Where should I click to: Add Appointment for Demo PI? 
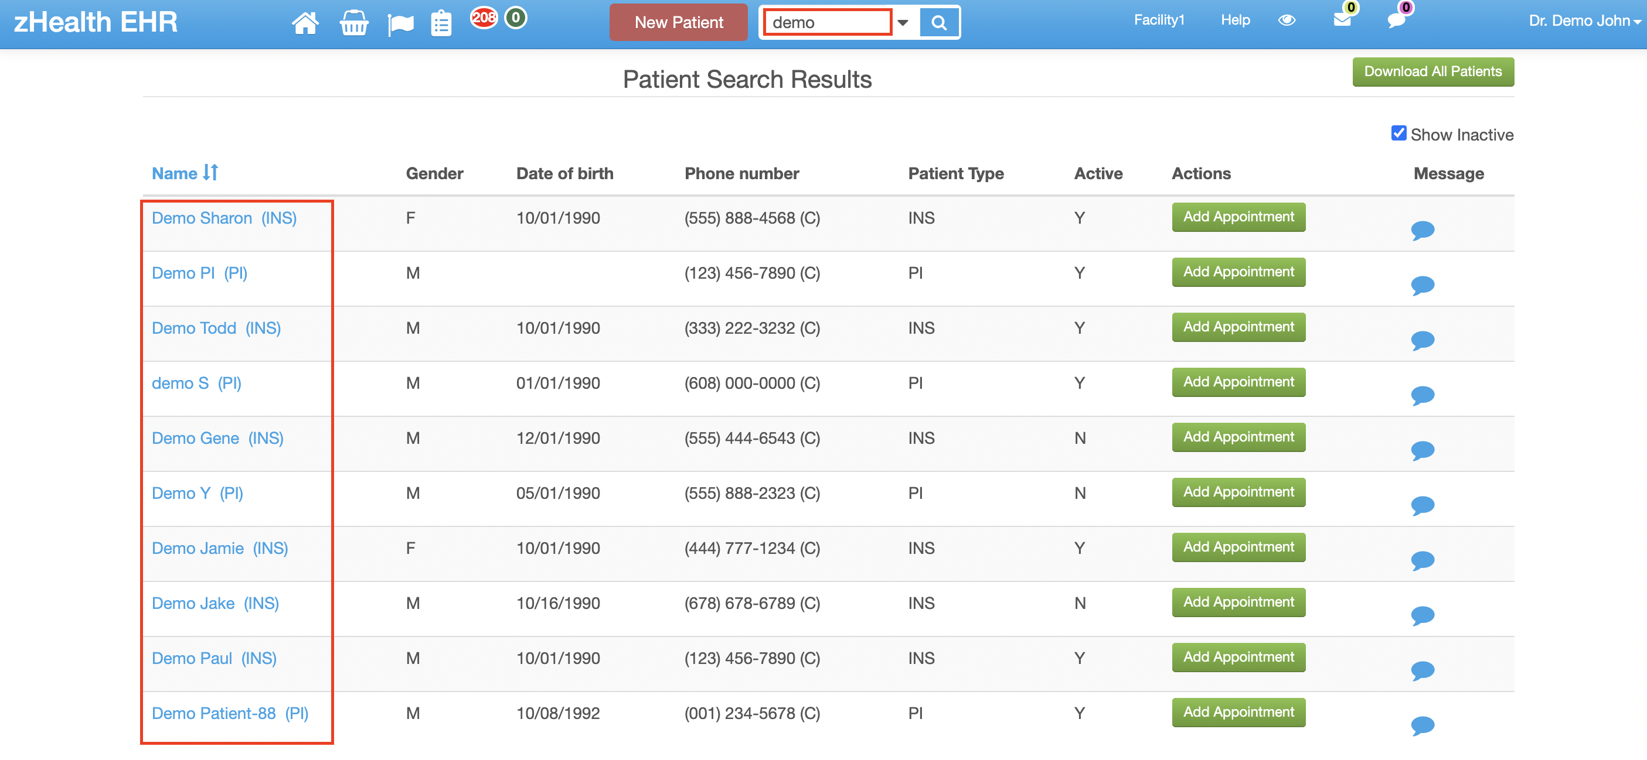pyautogui.click(x=1238, y=272)
